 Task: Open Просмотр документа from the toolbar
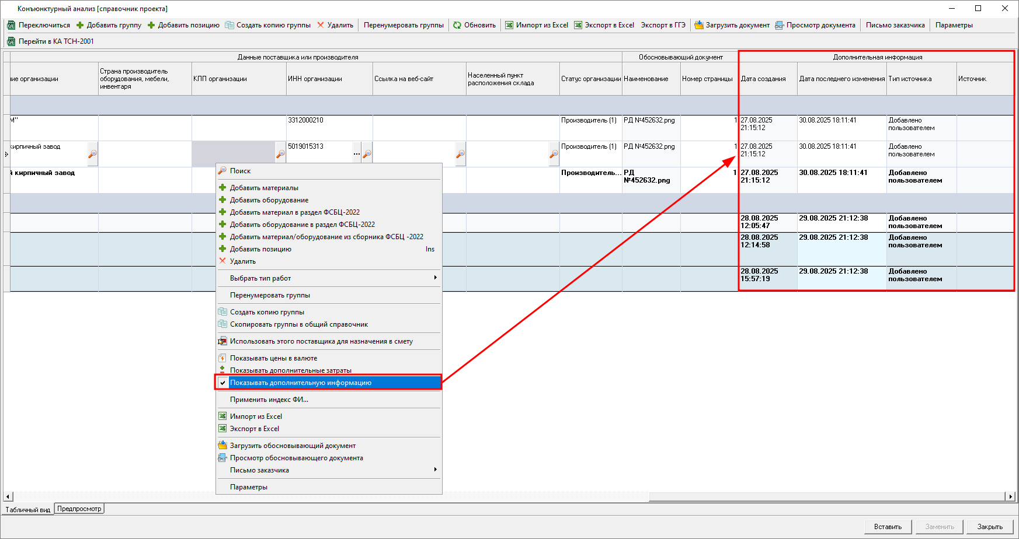point(815,25)
